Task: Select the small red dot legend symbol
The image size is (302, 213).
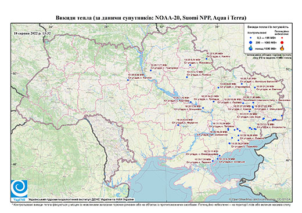Action: click(282, 38)
